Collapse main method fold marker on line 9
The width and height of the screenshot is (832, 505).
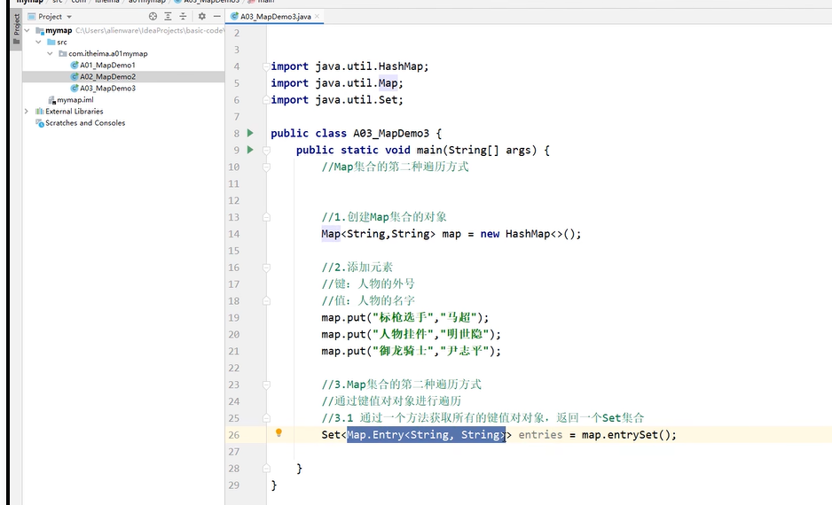pyautogui.click(x=266, y=151)
